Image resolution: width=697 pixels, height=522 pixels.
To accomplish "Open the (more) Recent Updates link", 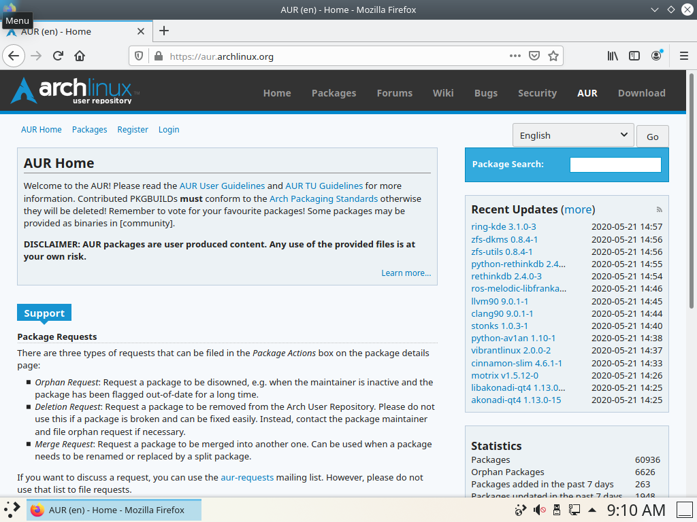I will pos(578,209).
